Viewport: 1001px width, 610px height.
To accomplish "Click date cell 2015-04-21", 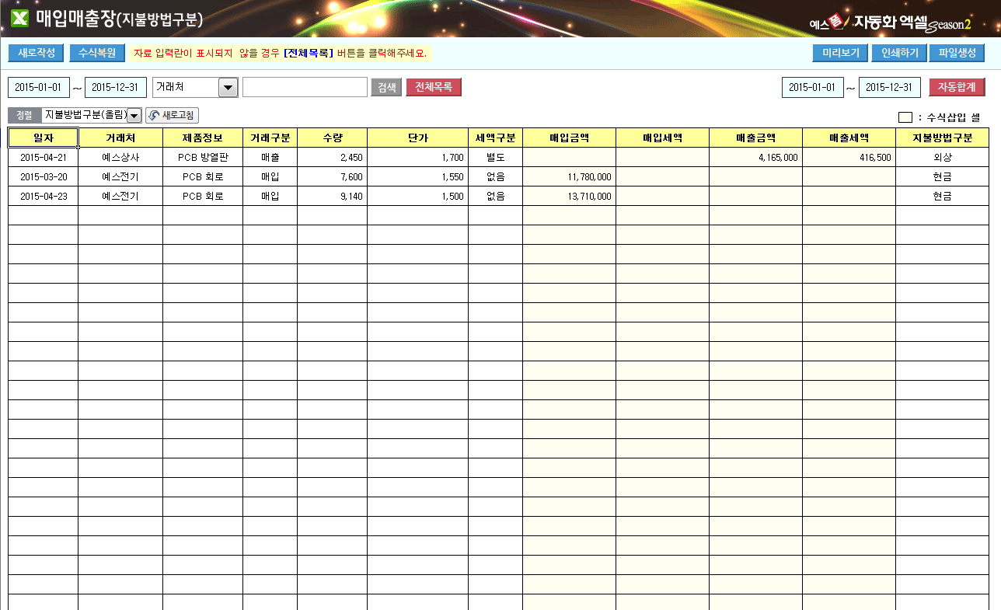I will point(44,157).
